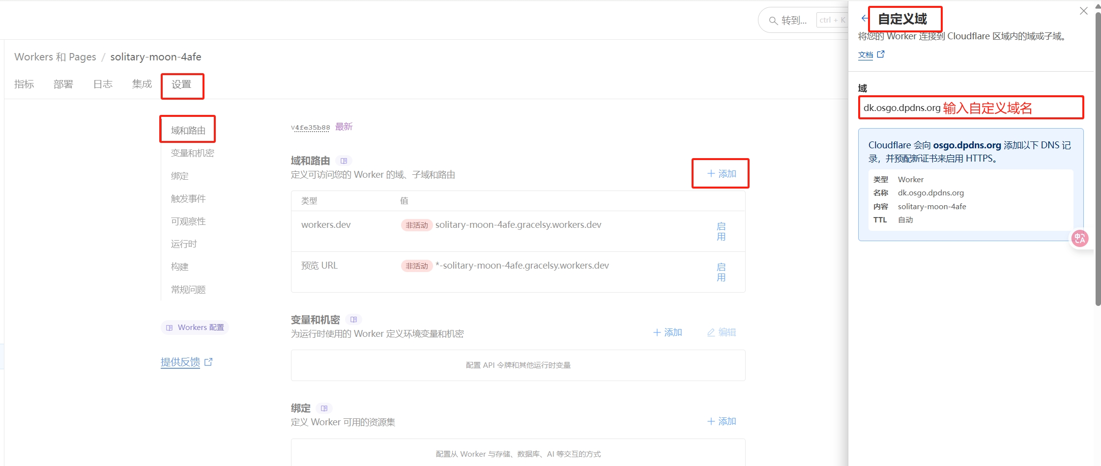Click the Workers 和 Pages breadcrumb
The height and width of the screenshot is (466, 1101).
pyautogui.click(x=55, y=57)
